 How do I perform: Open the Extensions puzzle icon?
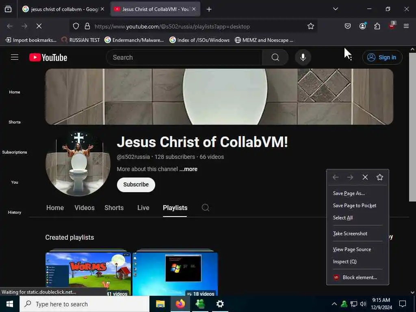(x=377, y=26)
